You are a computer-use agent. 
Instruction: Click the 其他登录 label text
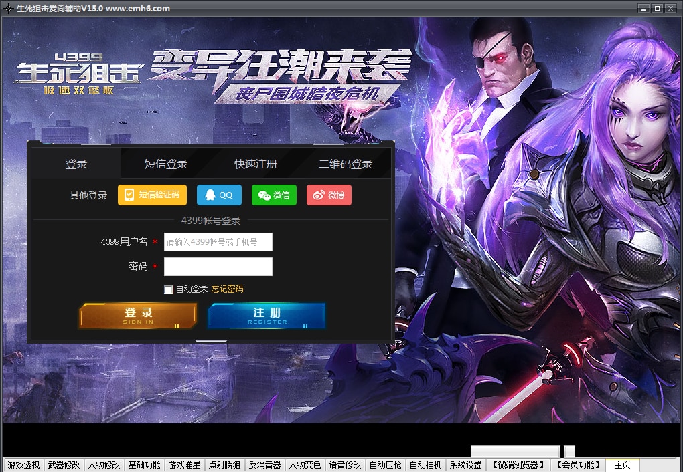88,195
